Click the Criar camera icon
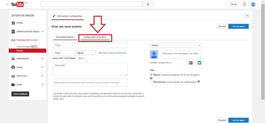 (13, 85)
